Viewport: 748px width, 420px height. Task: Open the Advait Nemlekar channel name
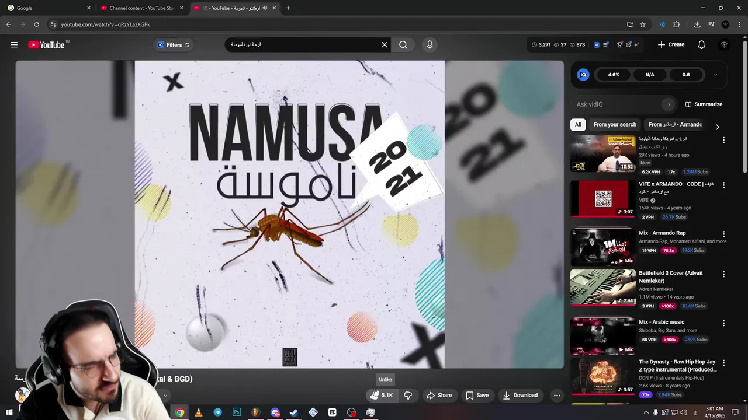tap(656, 289)
